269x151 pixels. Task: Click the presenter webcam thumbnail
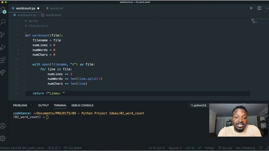pyautogui.click(x=238, y=120)
